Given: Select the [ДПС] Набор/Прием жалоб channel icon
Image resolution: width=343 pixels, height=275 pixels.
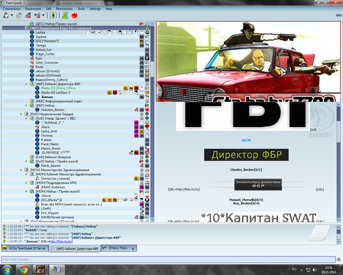Looking at the screenshot, I should pyautogui.click(x=32, y=24).
